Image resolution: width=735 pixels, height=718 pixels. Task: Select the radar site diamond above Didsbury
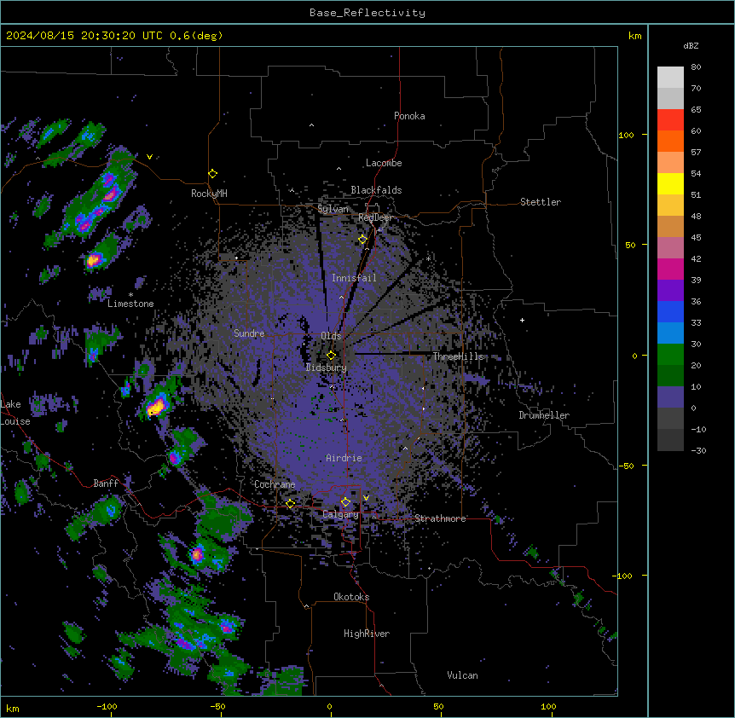coord(331,356)
